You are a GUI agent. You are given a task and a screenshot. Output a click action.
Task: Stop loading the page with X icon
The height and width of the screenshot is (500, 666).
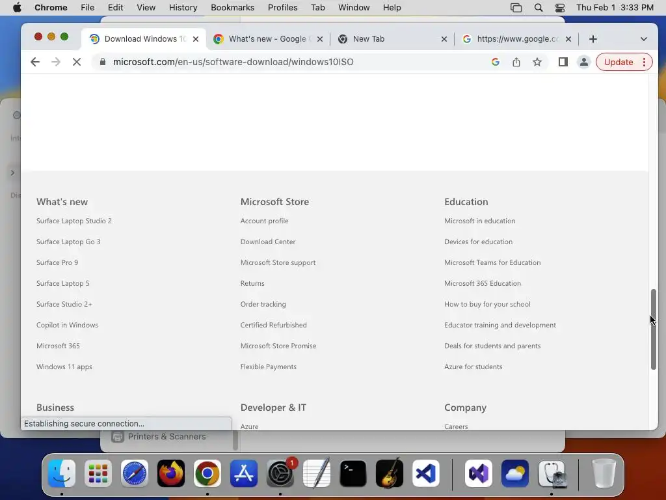(77, 62)
